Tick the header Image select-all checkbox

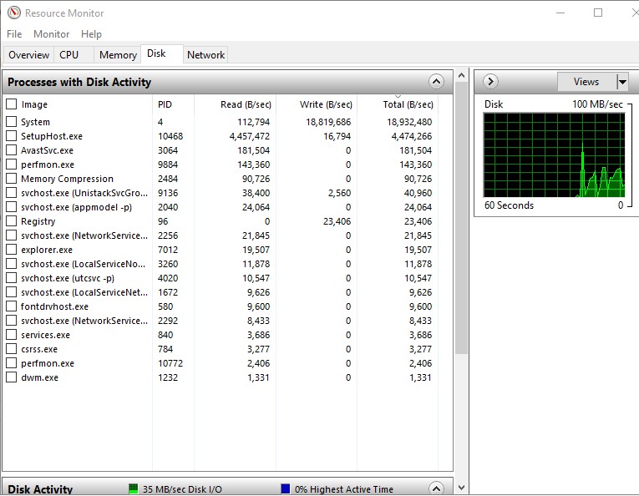pyautogui.click(x=12, y=104)
